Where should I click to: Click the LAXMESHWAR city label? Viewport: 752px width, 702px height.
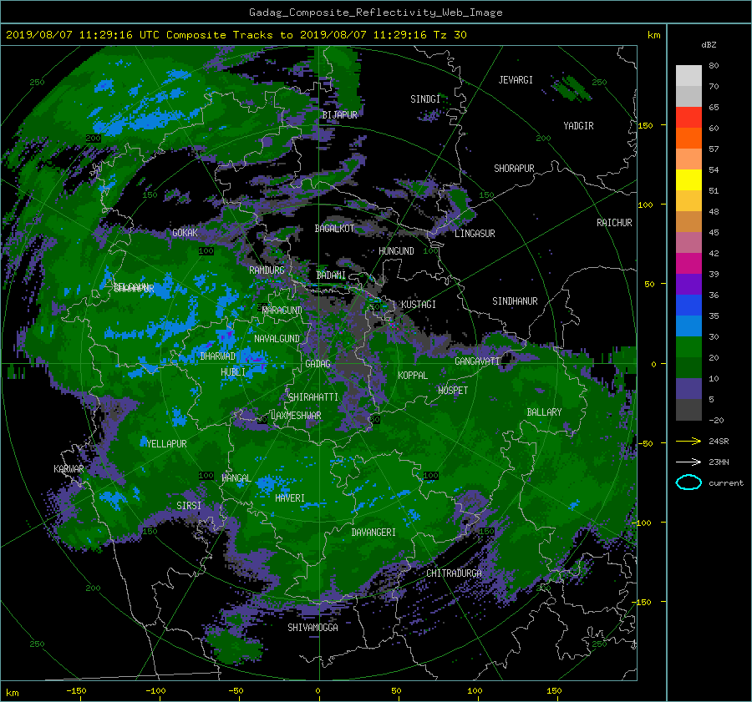point(296,416)
